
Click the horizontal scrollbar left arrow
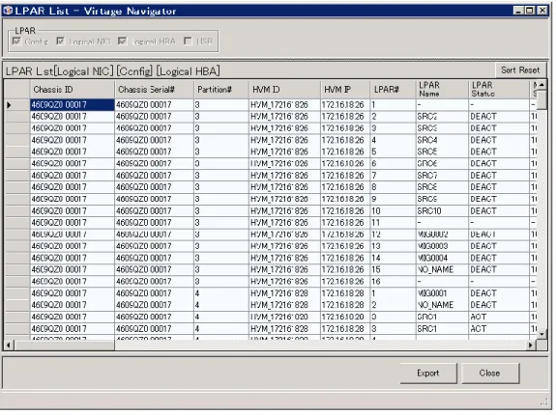[x=10, y=345]
